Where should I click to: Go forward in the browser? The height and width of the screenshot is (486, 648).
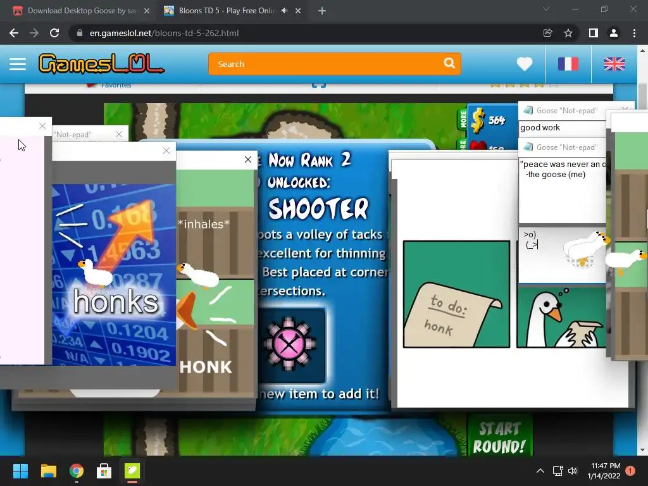pos(34,33)
